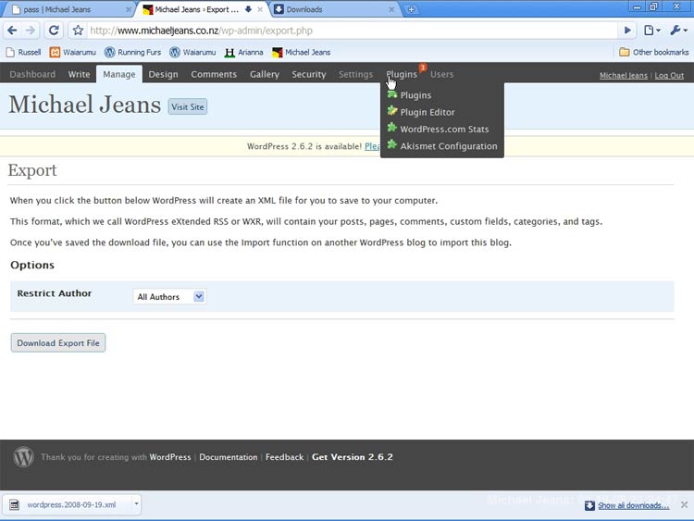
Task: Click the WordPress logo in footer
Action: click(24, 457)
